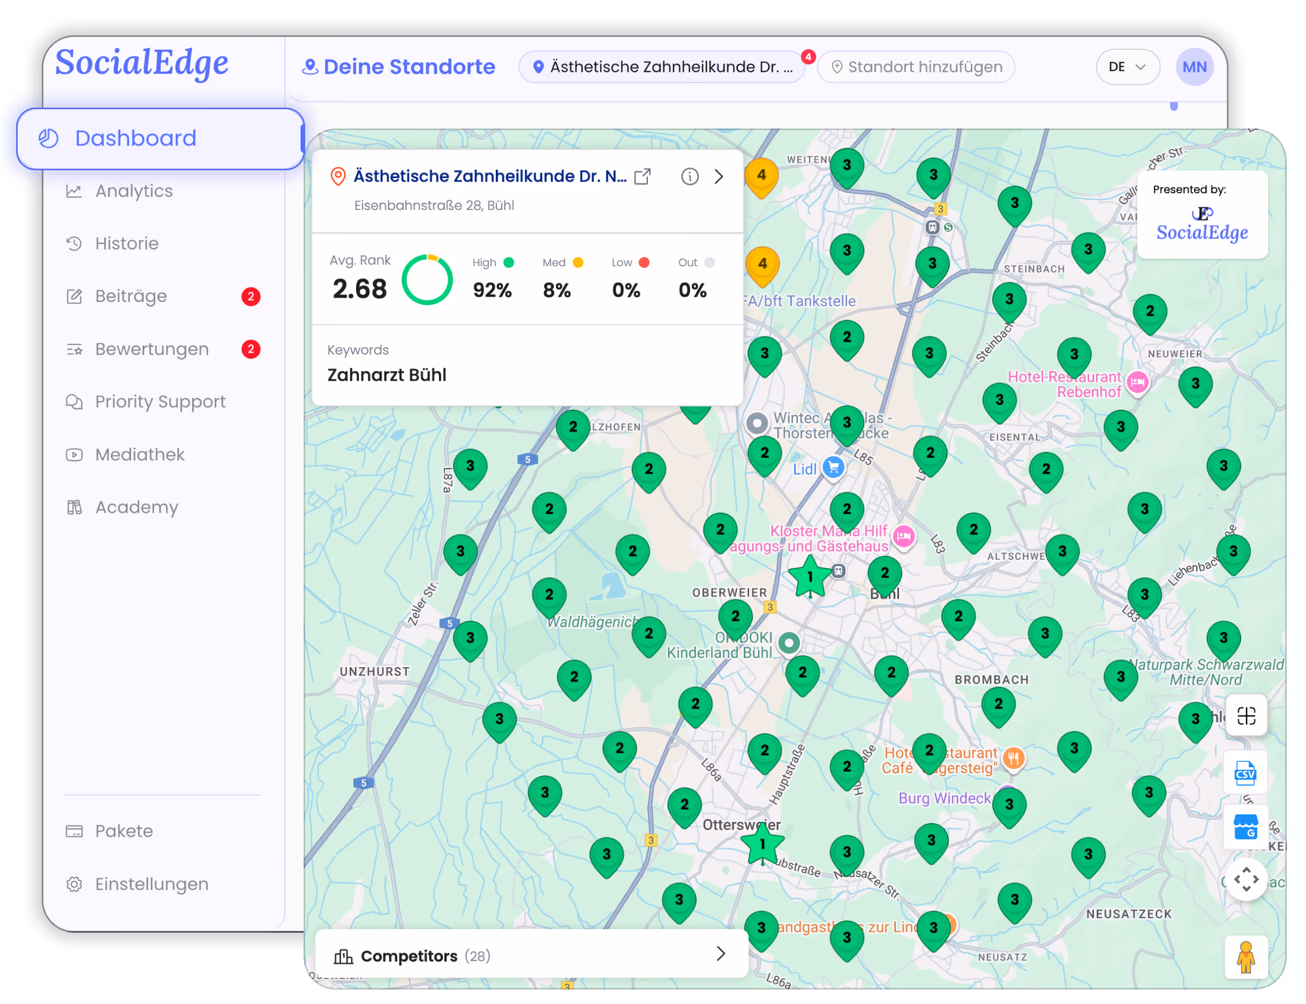The width and height of the screenshot is (1306, 1004).
Task: Recenter the map with the pan arrows
Action: [1246, 880]
